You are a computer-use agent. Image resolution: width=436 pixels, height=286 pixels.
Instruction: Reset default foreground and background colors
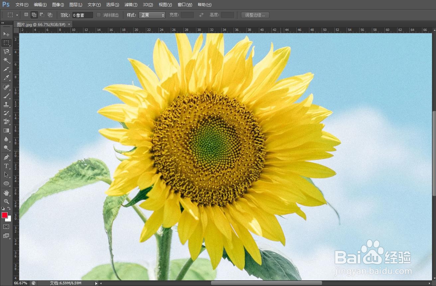[3, 208]
